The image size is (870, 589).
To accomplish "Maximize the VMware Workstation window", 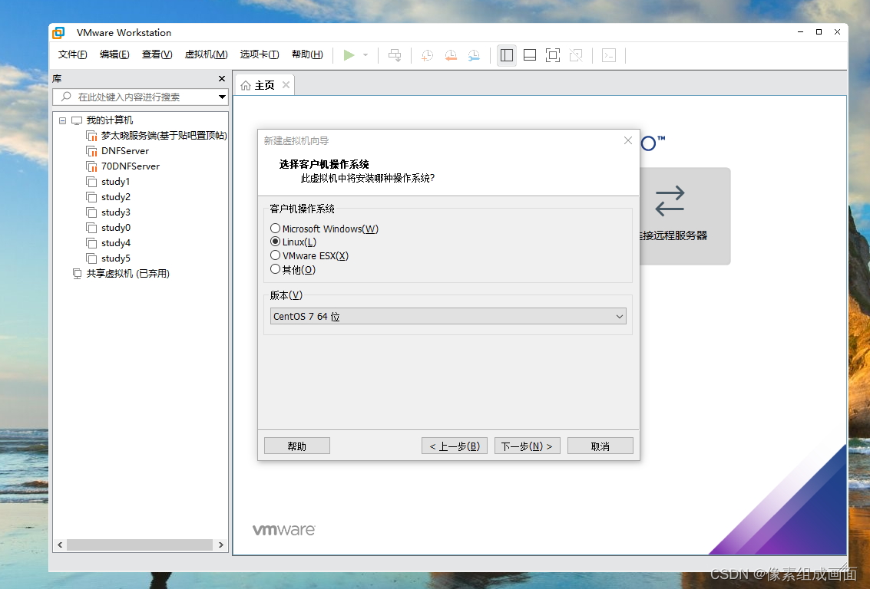I will point(819,32).
